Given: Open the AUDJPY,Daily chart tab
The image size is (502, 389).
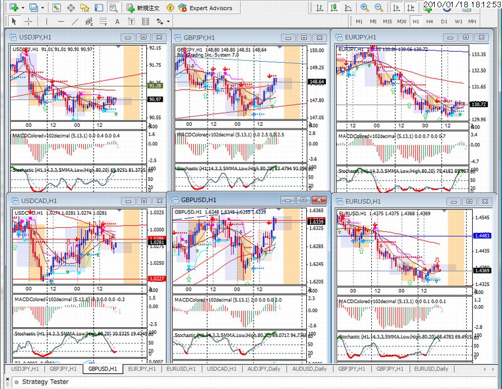Looking at the screenshot, I should coord(264,369).
